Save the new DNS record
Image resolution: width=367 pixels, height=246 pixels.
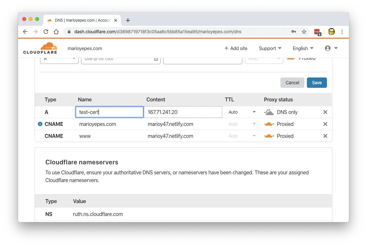(317, 83)
